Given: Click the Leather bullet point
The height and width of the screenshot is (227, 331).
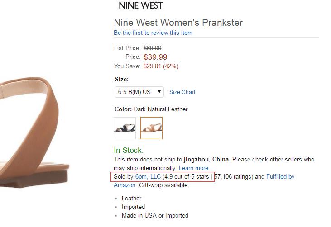Looking at the screenshot, I should (x=131, y=198).
